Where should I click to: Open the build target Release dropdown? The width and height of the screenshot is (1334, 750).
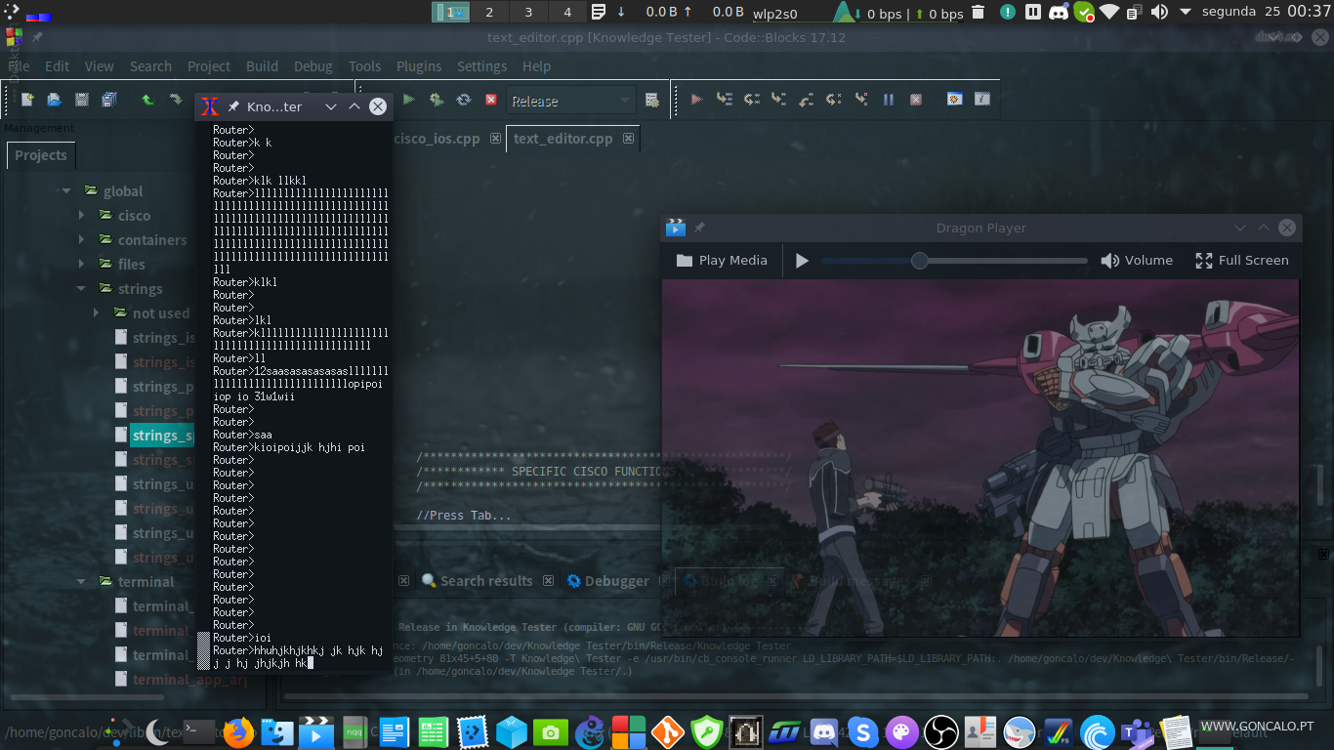(571, 101)
